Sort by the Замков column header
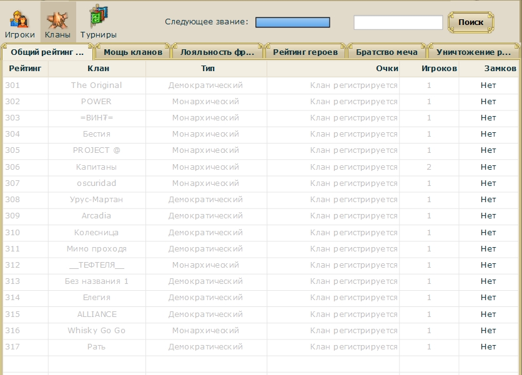Image resolution: width=522 pixels, height=375 pixels. pyautogui.click(x=490, y=69)
